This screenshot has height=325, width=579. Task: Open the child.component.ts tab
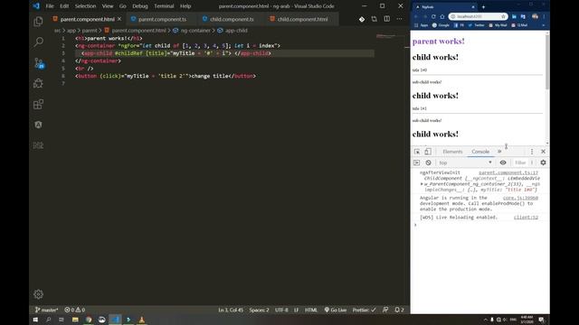232,19
